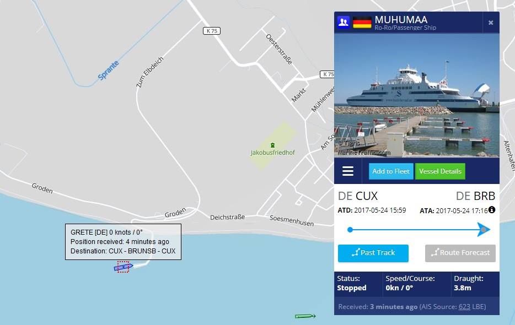Screen dimensions: 515x325
Task: Click the Jakobusfriedhof cemetery icon
Action: click(272, 145)
